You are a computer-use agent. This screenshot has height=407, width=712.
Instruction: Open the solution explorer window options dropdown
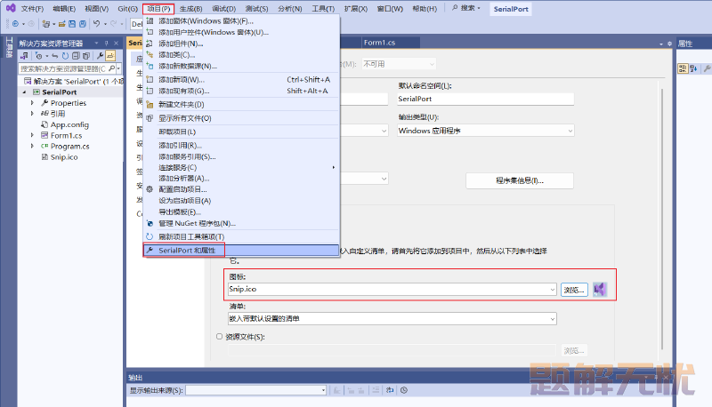[96, 43]
